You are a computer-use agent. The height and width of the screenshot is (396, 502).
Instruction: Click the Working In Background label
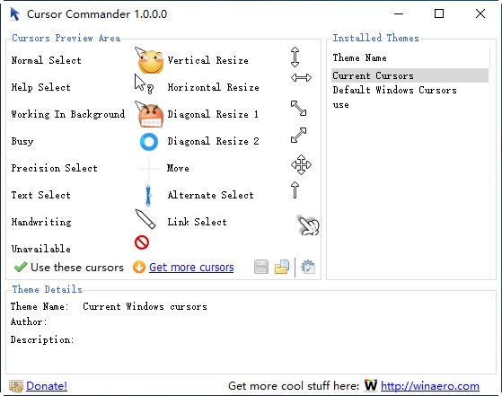click(x=68, y=114)
